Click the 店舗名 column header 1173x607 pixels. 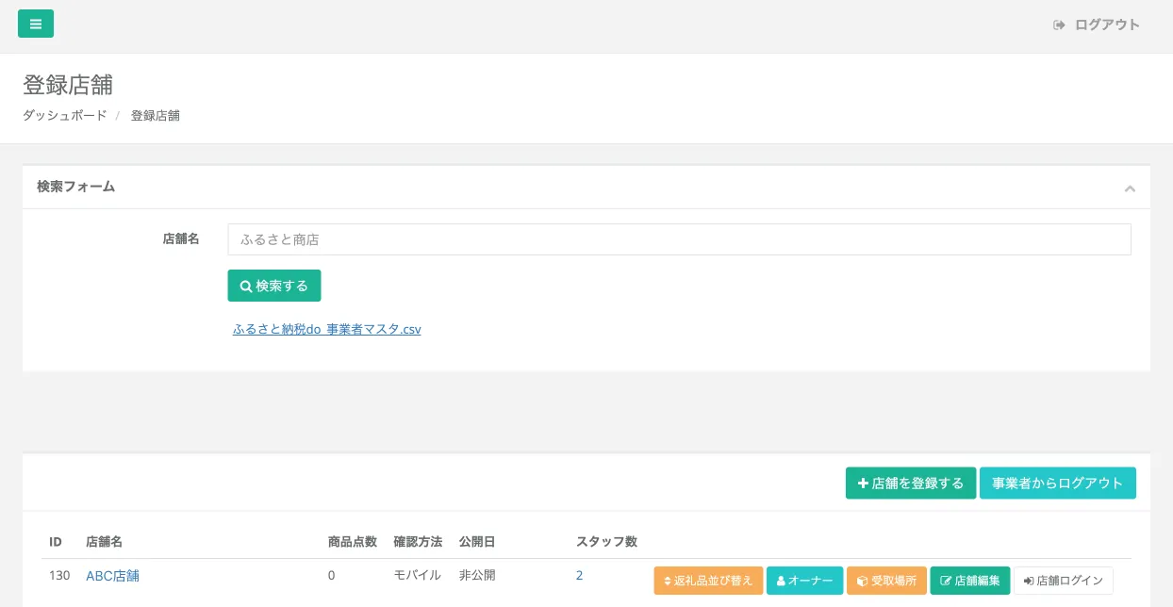click(x=105, y=541)
